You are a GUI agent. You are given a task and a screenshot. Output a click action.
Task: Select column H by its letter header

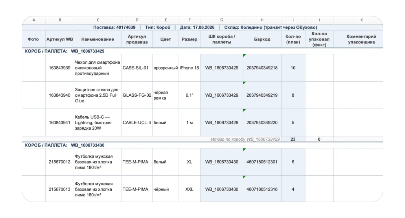(262, 20)
